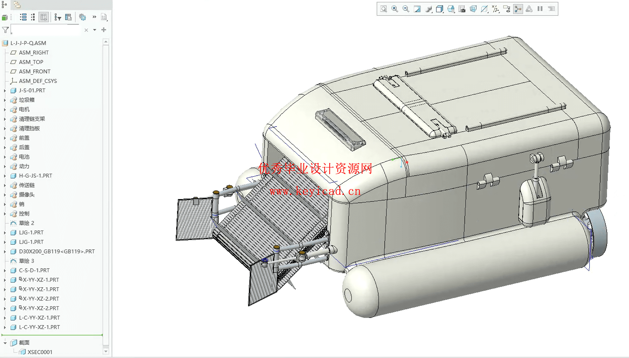The width and height of the screenshot is (629, 358).
Task: Open the model tree settings gear icon
Action: coord(83,17)
